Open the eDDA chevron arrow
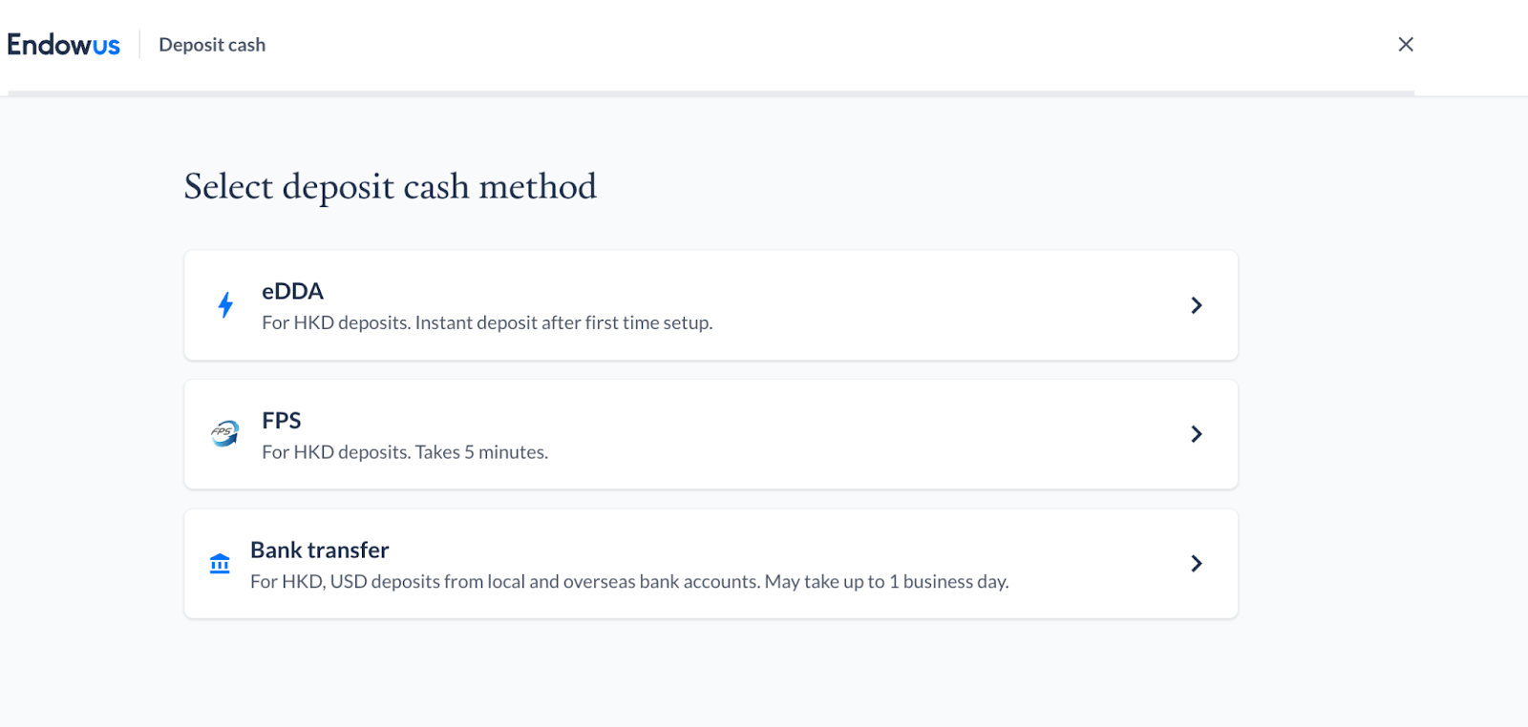This screenshot has width=1528, height=727. (x=1196, y=305)
